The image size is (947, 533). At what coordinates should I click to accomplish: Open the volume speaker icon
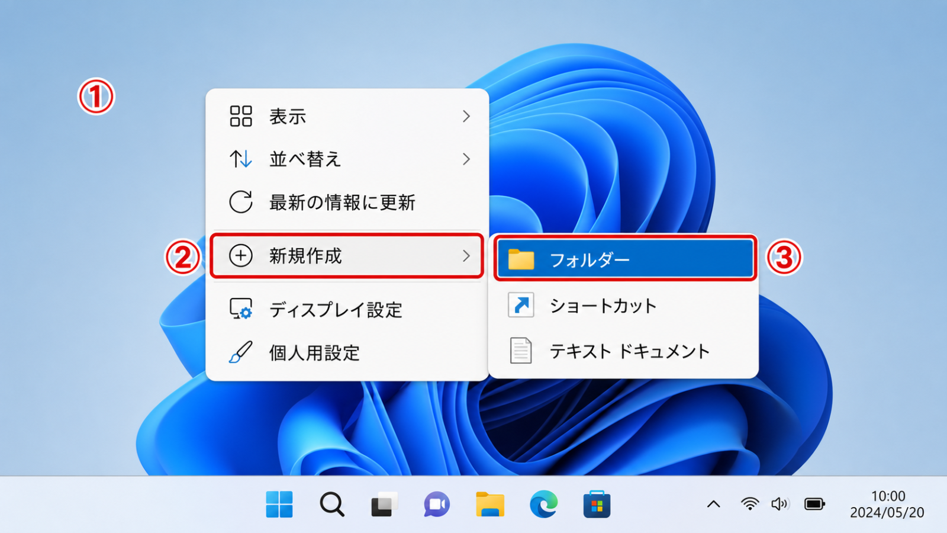click(x=780, y=504)
